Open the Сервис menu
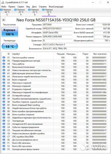 point(21,7)
